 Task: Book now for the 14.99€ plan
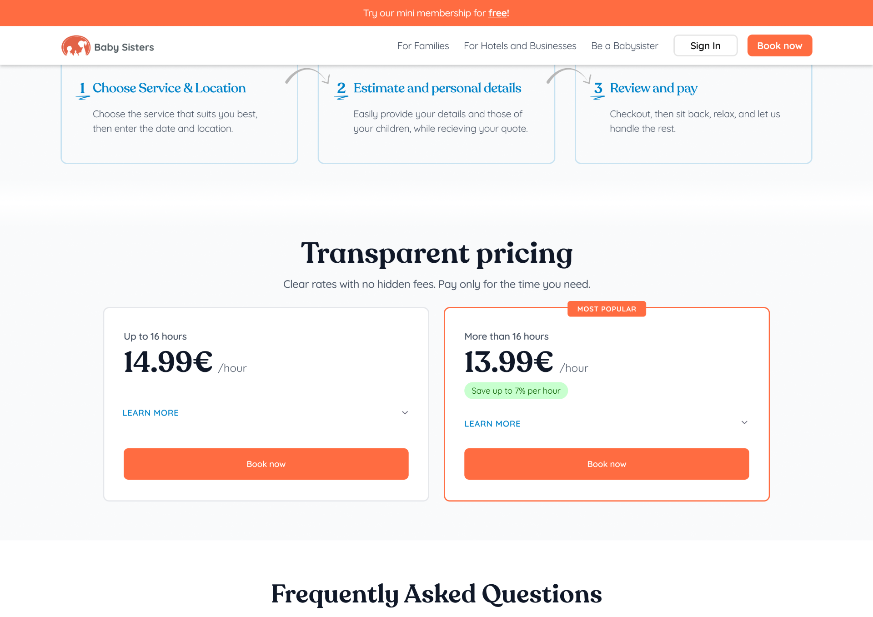[266, 464]
